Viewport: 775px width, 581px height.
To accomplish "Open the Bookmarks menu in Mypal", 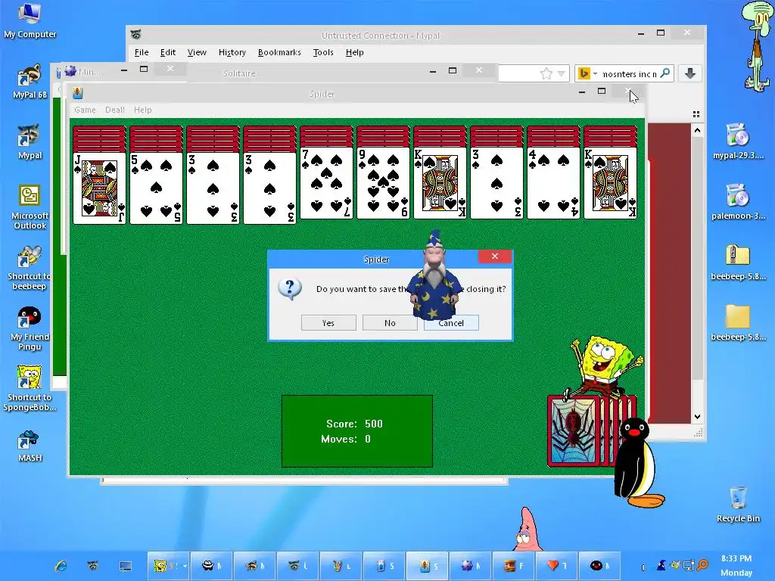I will [x=279, y=52].
